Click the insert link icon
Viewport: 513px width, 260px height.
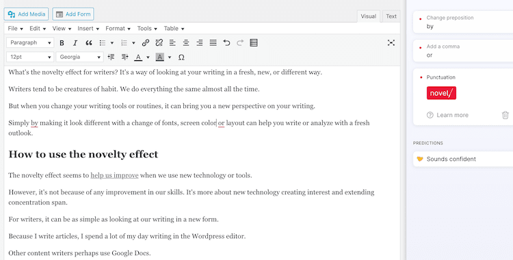pyautogui.click(x=146, y=43)
